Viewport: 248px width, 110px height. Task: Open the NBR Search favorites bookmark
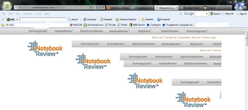click(137, 25)
